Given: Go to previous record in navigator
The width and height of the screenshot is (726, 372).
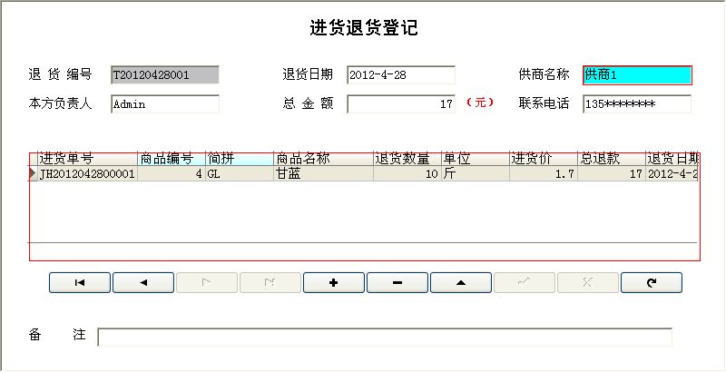Looking at the screenshot, I should [x=143, y=282].
